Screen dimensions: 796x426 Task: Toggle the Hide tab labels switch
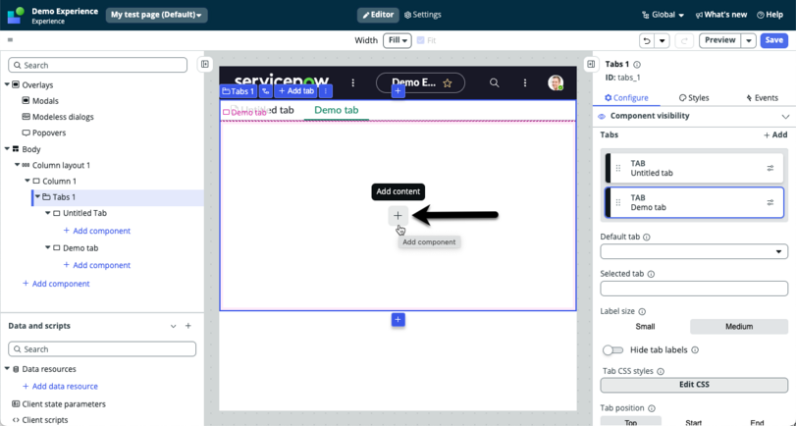pos(612,350)
